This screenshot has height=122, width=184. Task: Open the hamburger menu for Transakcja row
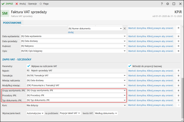(179, 75)
